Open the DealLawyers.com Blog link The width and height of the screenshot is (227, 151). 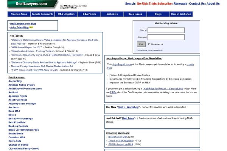(x=23, y=24)
